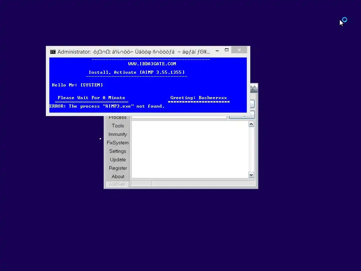Screen dimensions: 361x271
Task: Close the Administrator console window
Action: 239,50
